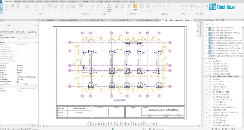Expand TỔNG HỢP KHỐI LƯỢNG BÊ TÔNG DẦM node
The image size is (244, 130).
(207, 46)
